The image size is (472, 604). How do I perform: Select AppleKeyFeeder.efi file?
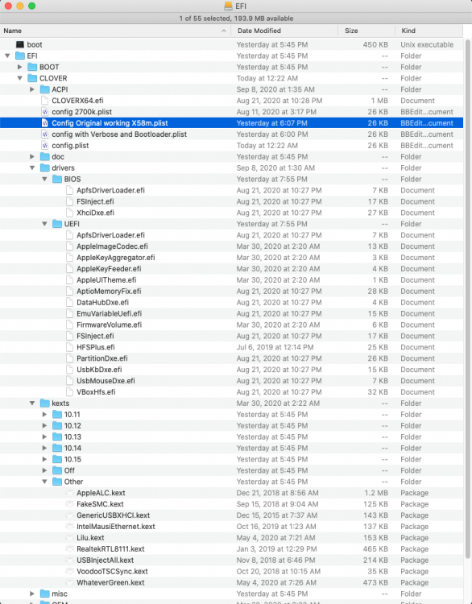[x=231, y=268]
